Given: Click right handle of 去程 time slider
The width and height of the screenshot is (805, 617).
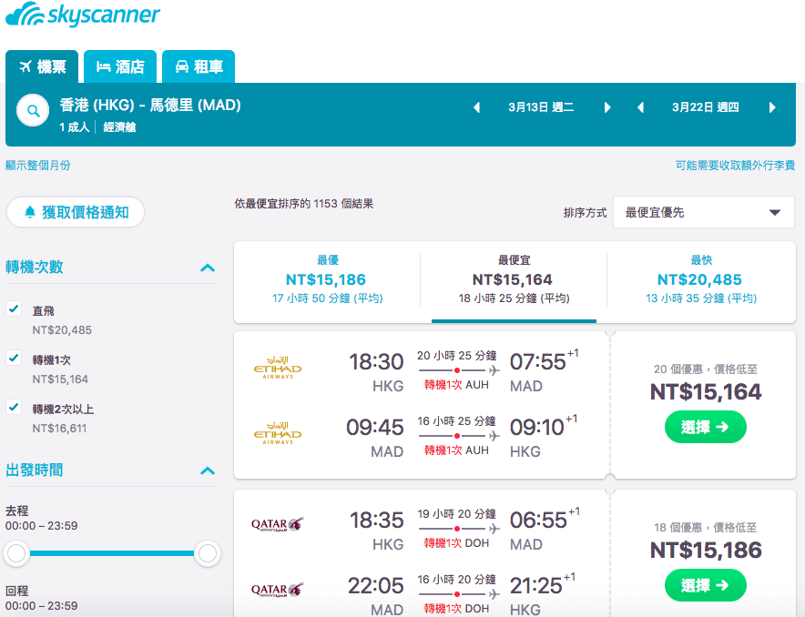Looking at the screenshot, I should click(208, 553).
